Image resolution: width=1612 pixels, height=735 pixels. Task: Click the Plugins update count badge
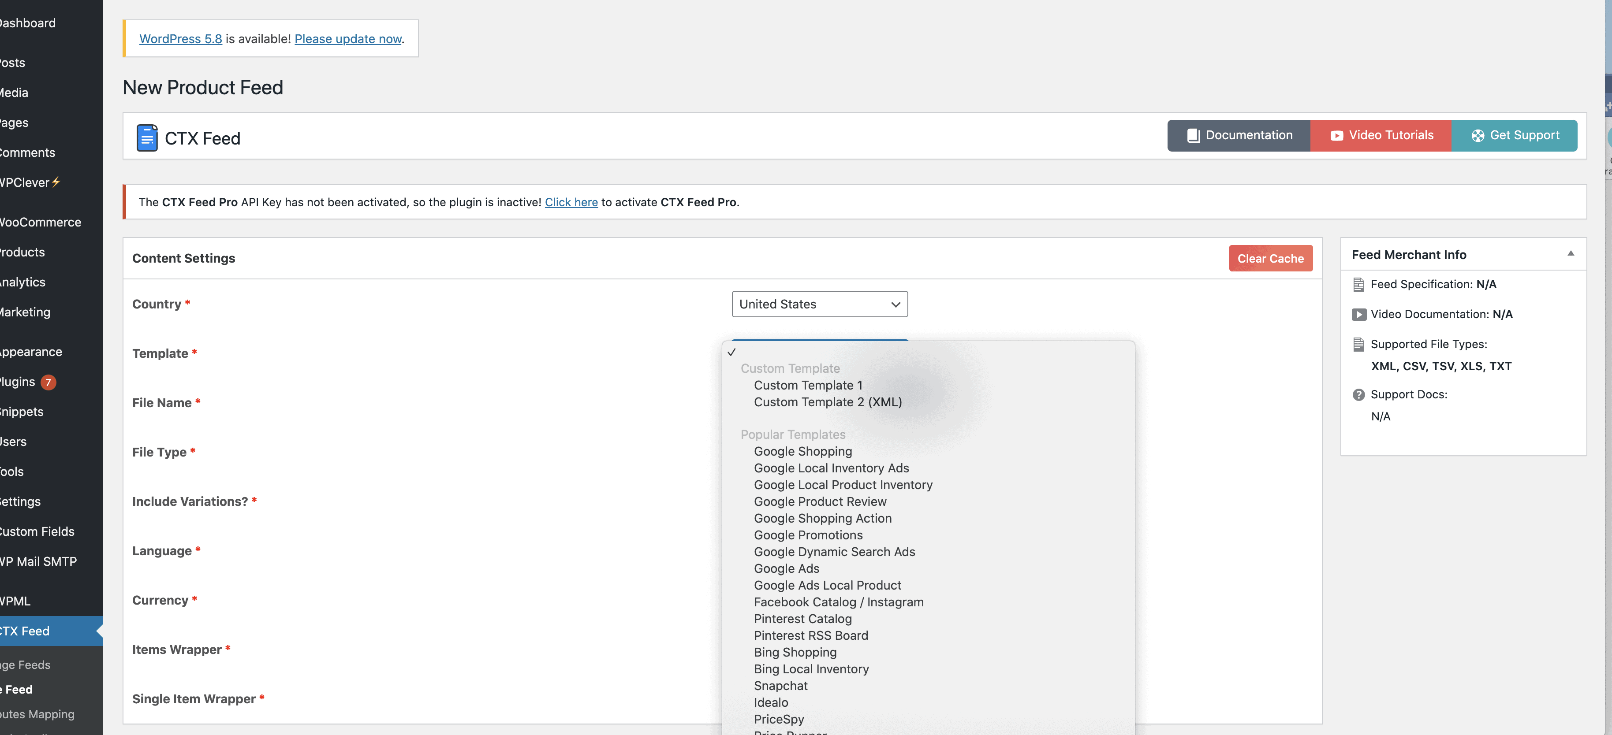coord(48,382)
